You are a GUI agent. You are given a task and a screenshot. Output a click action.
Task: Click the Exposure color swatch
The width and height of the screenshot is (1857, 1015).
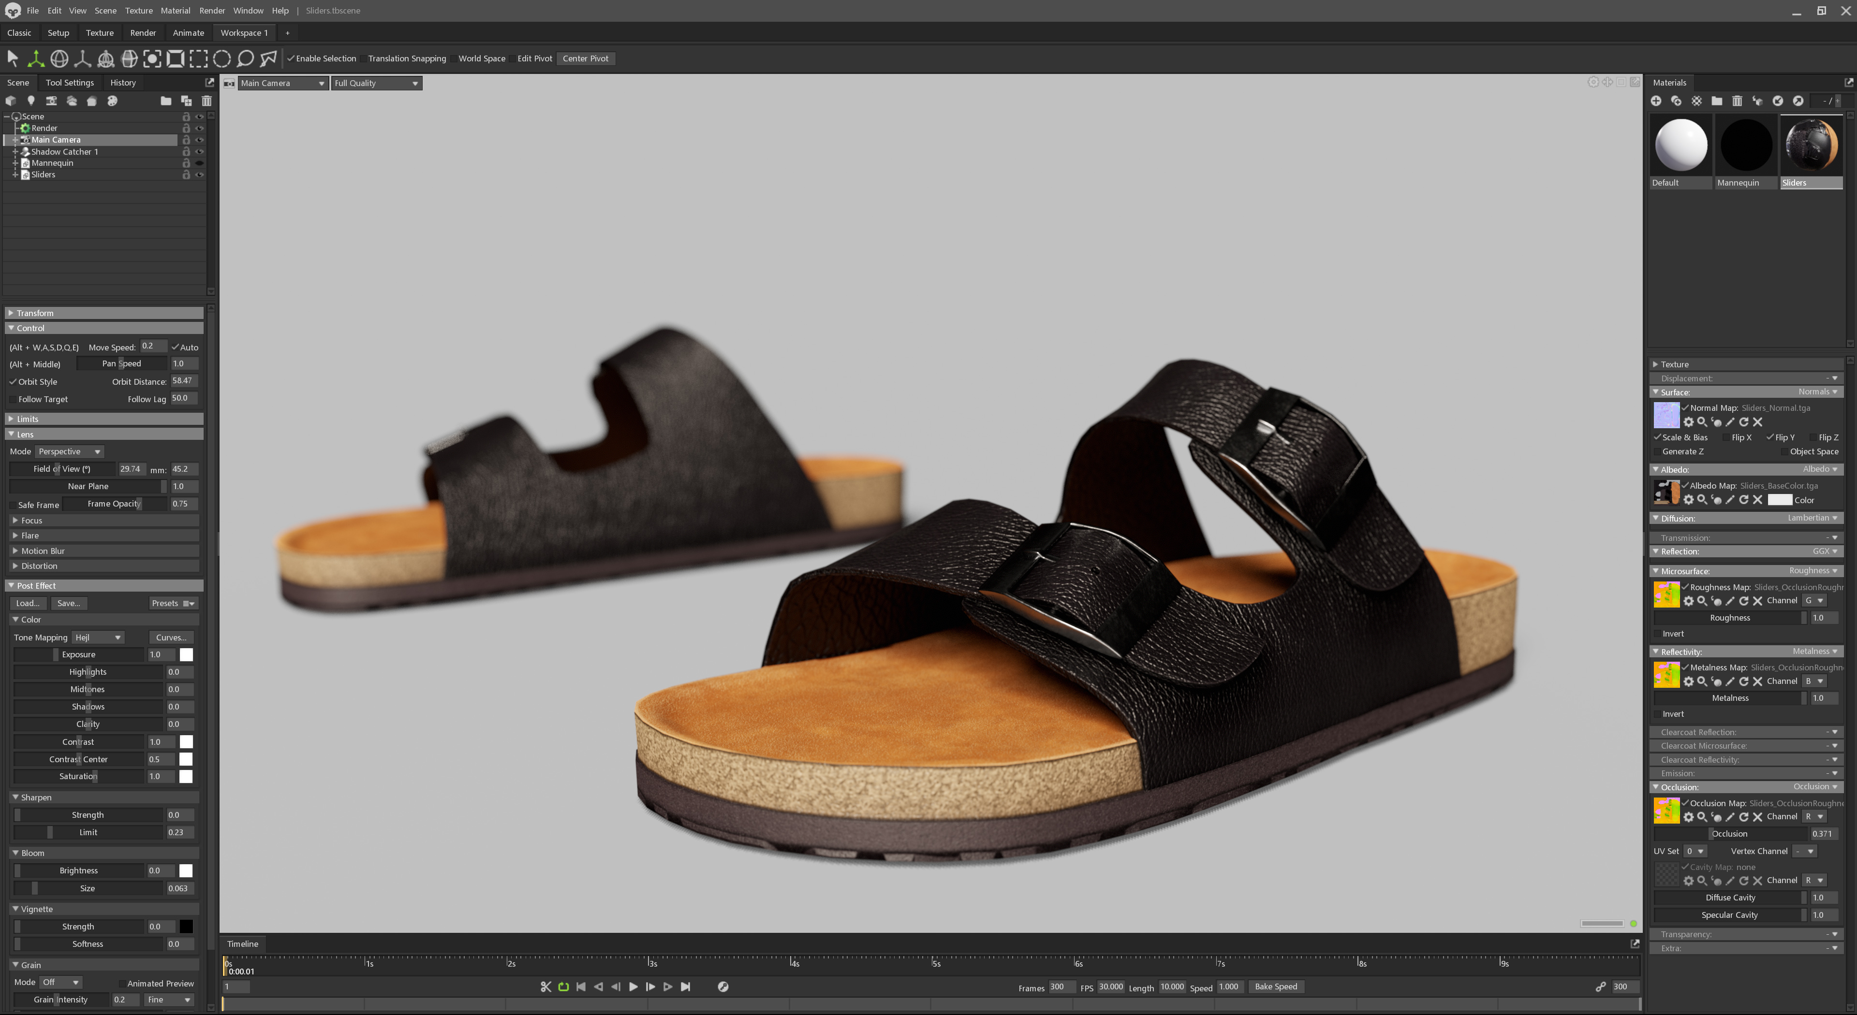coord(186,655)
